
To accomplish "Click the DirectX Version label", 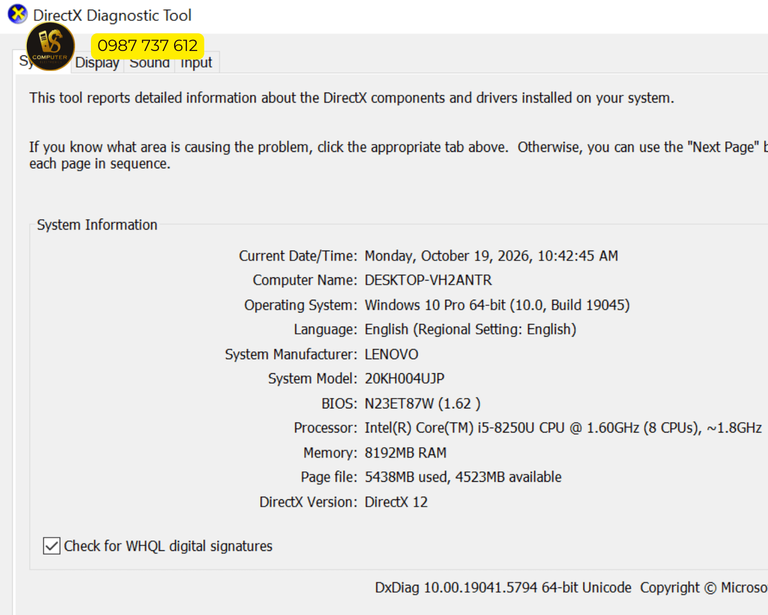I will pos(309,502).
